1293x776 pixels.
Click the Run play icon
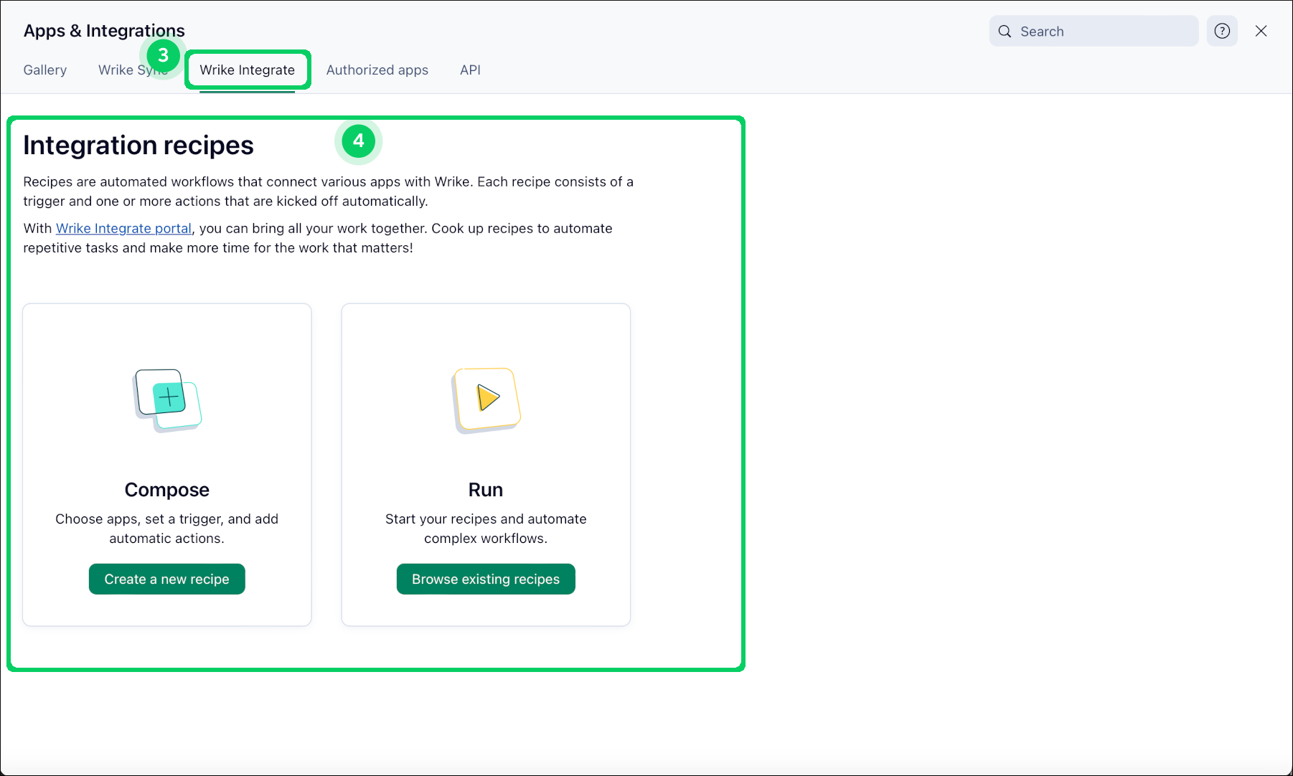click(486, 399)
